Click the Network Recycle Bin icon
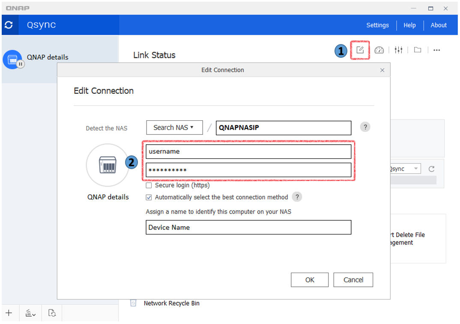Image resolution: width=460 pixels, height=324 pixels. click(133, 303)
